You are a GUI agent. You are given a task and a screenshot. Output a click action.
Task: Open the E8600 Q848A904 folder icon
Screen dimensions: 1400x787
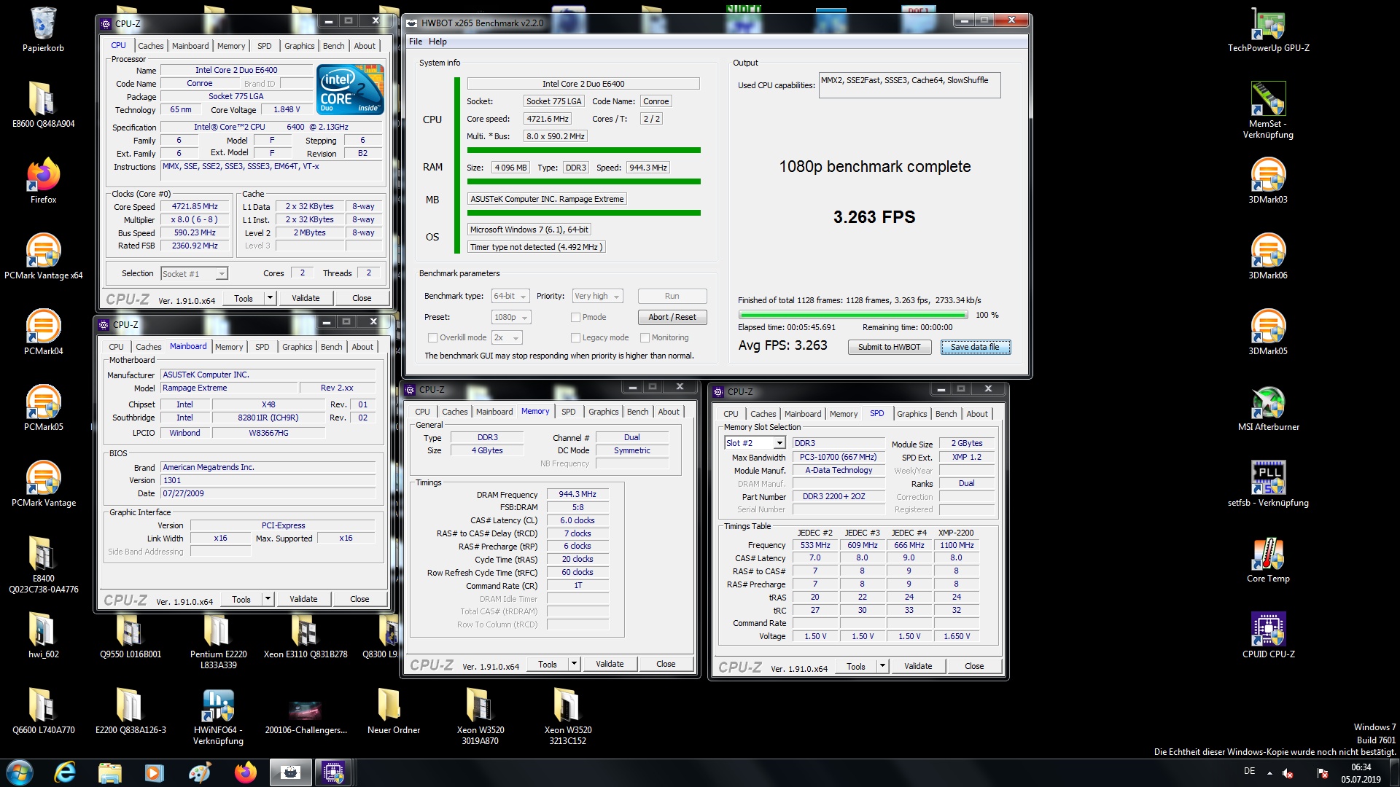[x=43, y=104]
